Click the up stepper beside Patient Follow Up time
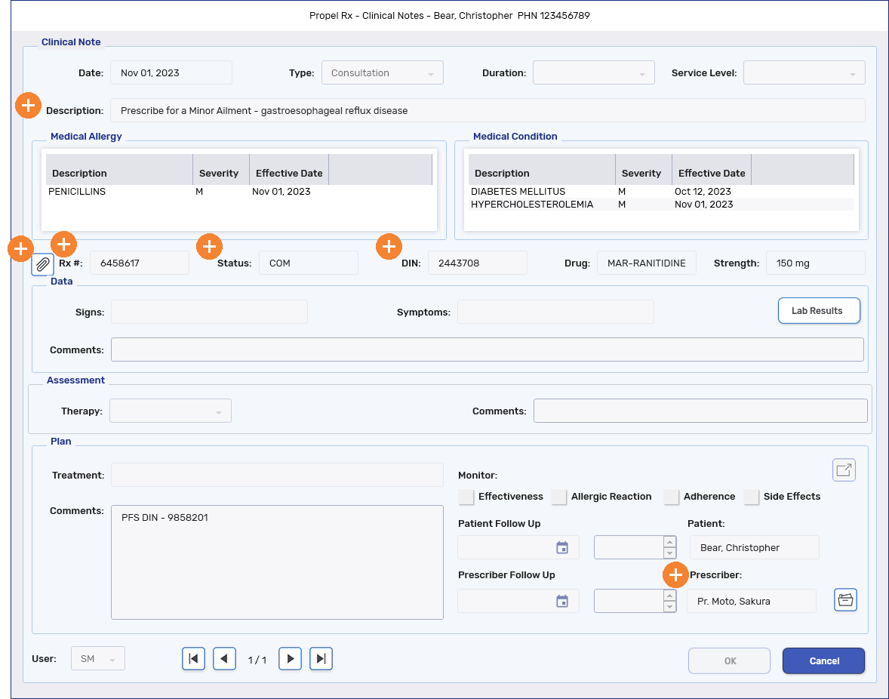 click(669, 542)
